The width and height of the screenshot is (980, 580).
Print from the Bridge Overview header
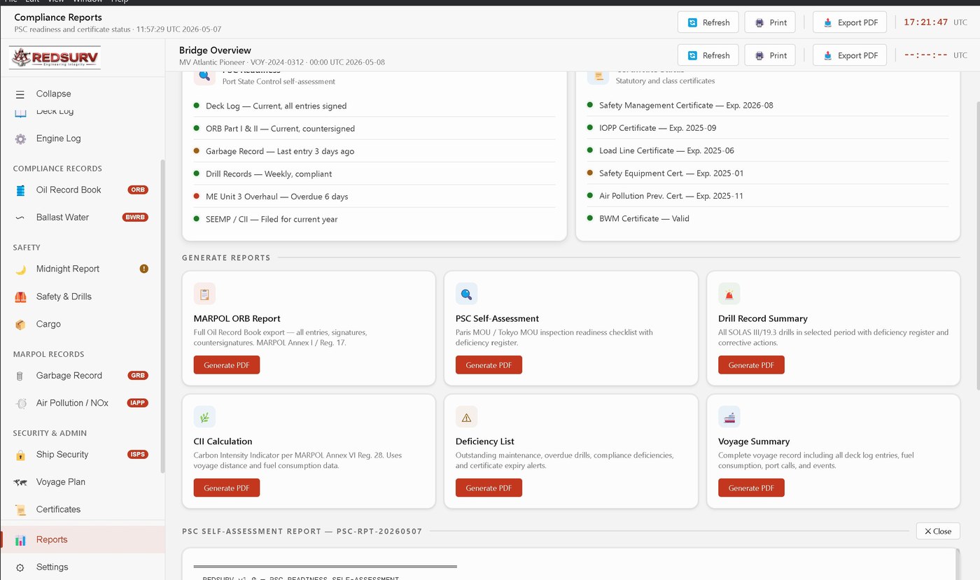(770, 55)
